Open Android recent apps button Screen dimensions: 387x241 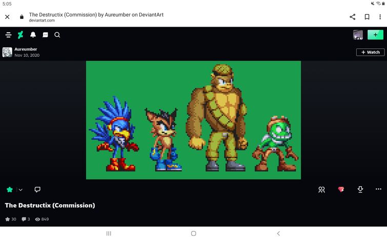[109, 233]
